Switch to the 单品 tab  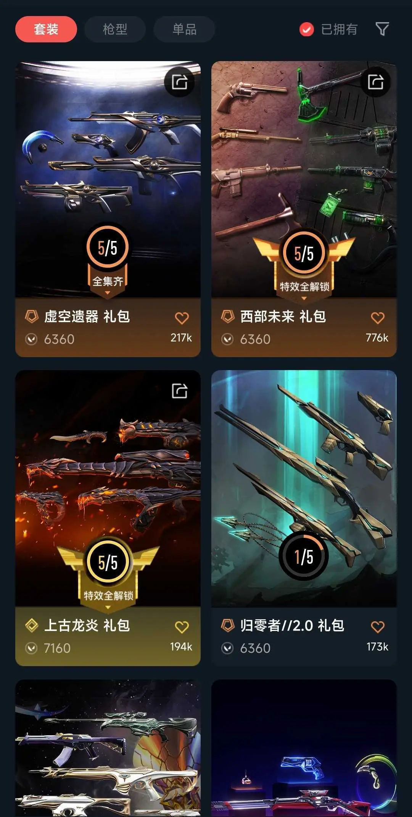click(184, 29)
